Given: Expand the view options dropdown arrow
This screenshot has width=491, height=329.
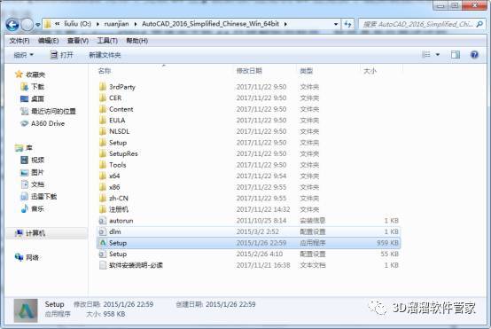Looking at the screenshot, I should click(438, 55).
